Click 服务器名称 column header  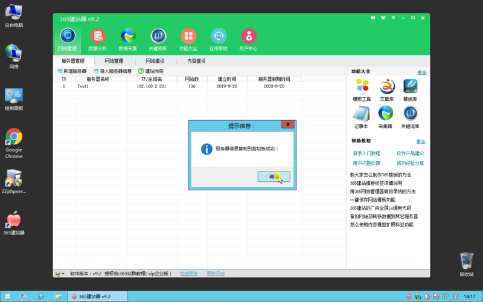pos(101,79)
